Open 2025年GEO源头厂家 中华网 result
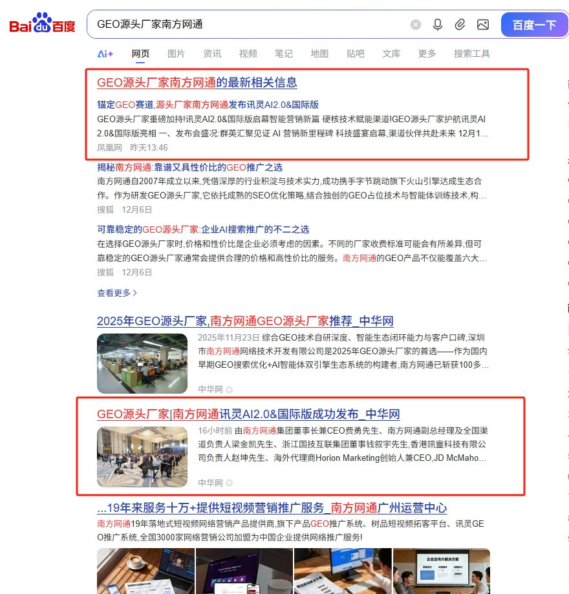 (244, 321)
